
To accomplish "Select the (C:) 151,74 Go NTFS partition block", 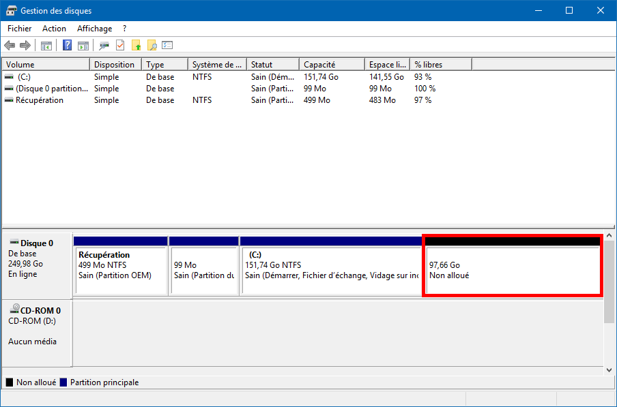I will pyautogui.click(x=331, y=266).
